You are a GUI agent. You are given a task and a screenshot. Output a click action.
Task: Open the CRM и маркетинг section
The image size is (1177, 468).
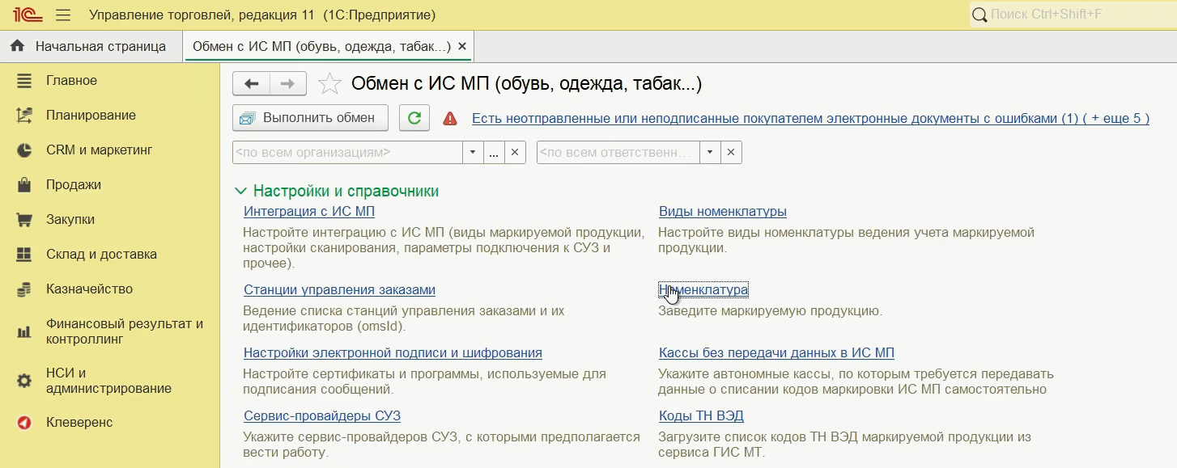tap(100, 150)
